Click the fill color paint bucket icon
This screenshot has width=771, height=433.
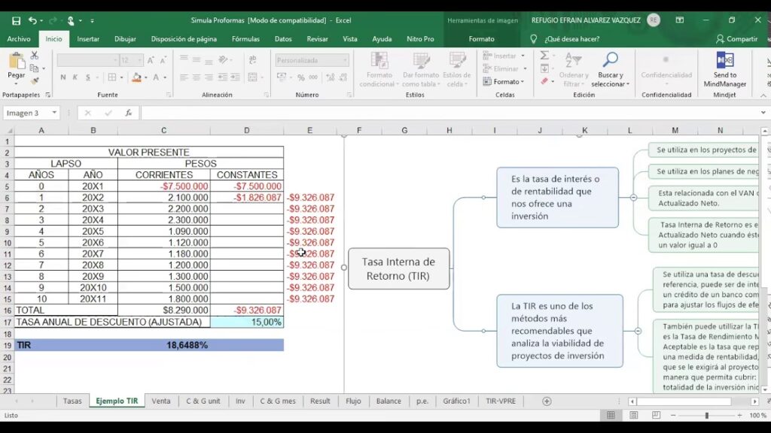coord(136,77)
